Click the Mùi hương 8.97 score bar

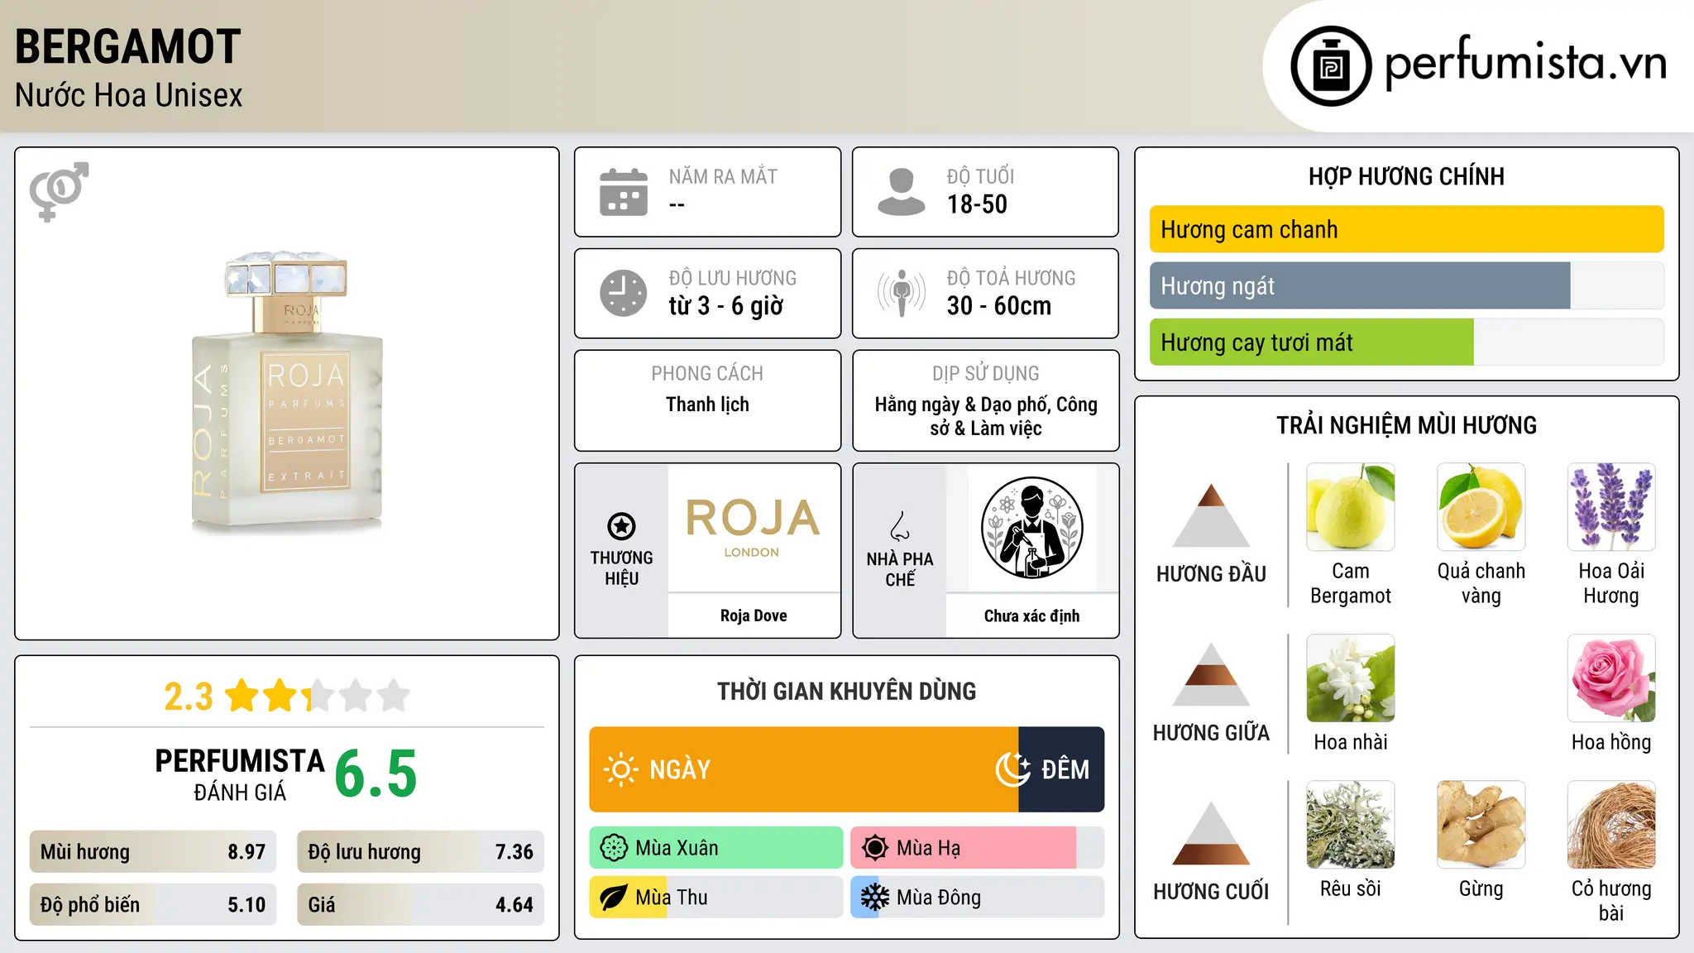click(x=153, y=852)
